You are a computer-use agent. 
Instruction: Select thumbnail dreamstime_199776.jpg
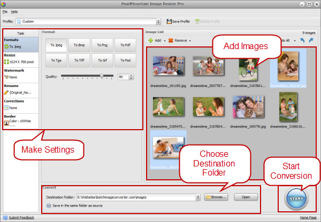pos(248,107)
